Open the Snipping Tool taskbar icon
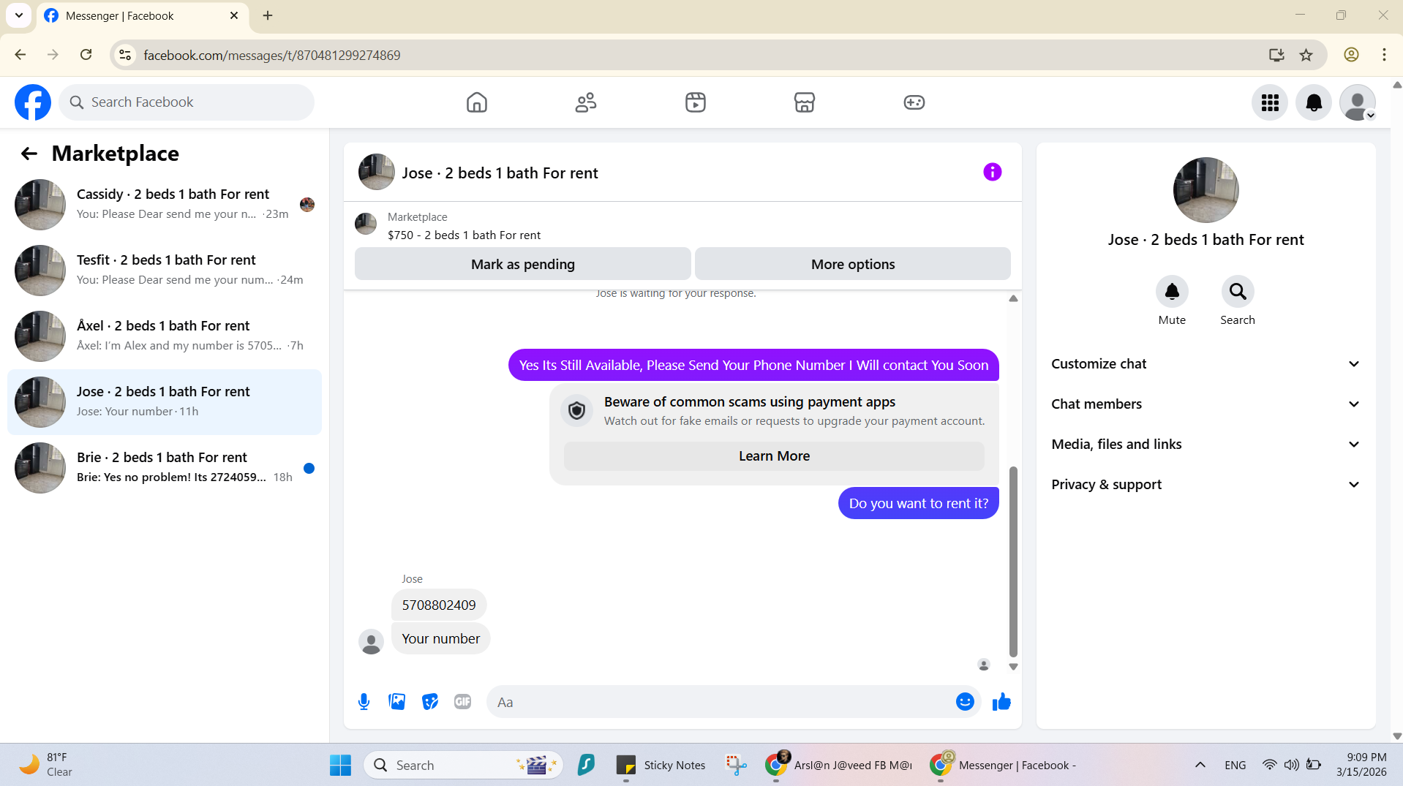 (x=735, y=766)
